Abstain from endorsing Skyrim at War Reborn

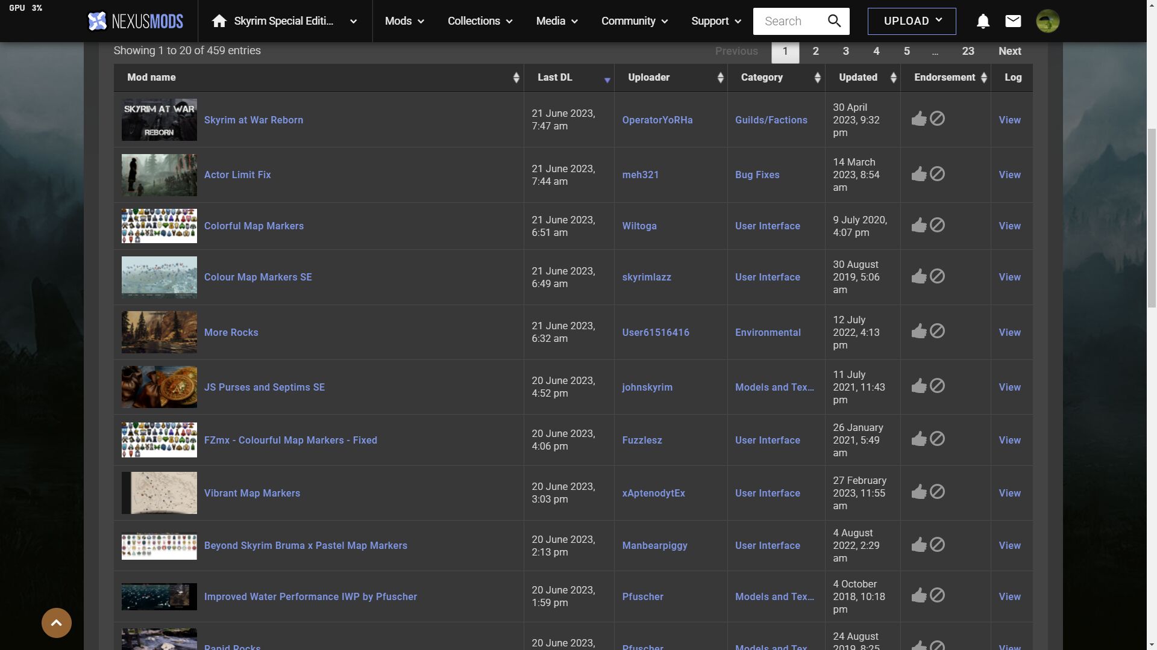tap(937, 119)
